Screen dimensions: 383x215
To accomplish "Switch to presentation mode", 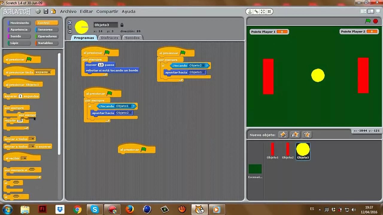I will pos(378,11).
